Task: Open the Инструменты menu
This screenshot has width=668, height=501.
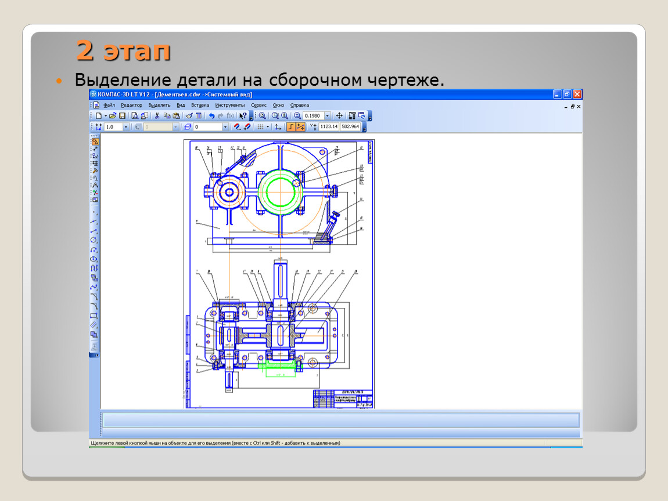Action: click(x=230, y=106)
